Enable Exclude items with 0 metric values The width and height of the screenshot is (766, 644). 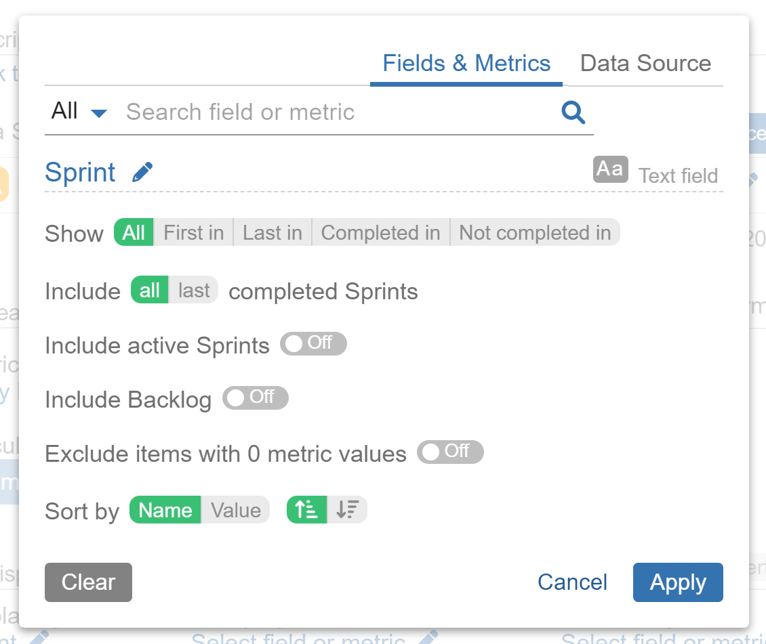click(449, 452)
